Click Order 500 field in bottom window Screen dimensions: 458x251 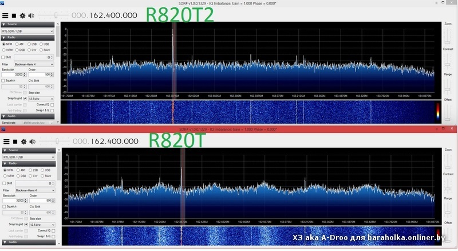(x=42, y=201)
